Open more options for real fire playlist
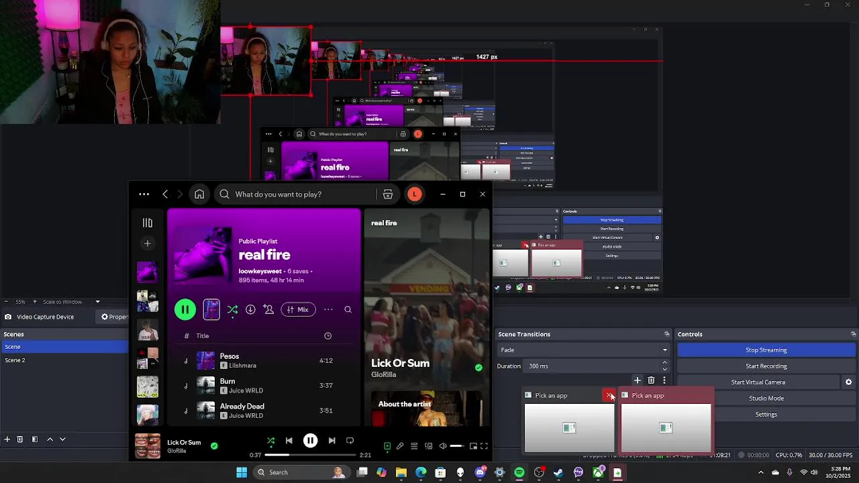Screen dimensions: 859x483 (328, 309)
